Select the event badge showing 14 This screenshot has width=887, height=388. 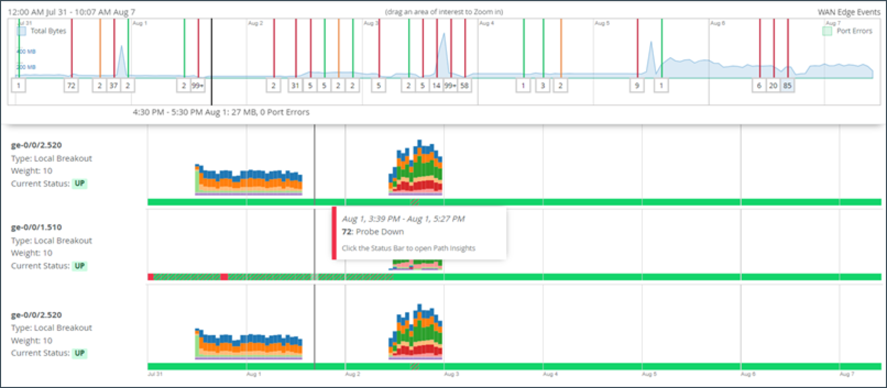point(436,86)
